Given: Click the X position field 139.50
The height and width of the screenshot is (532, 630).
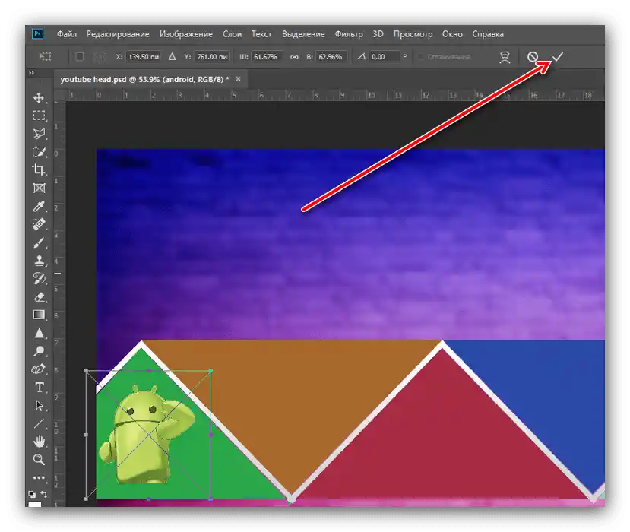Looking at the screenshot, I should pyautogui.click(x=144, y=57).
